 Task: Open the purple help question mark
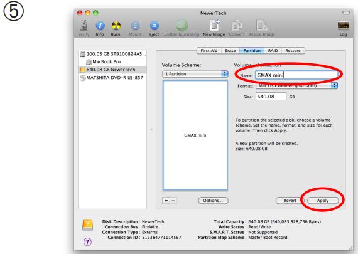click(x=87, y=241)
